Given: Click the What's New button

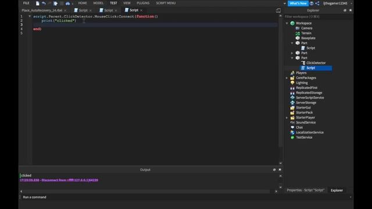Looking at the screenshot, I should 298,3.
